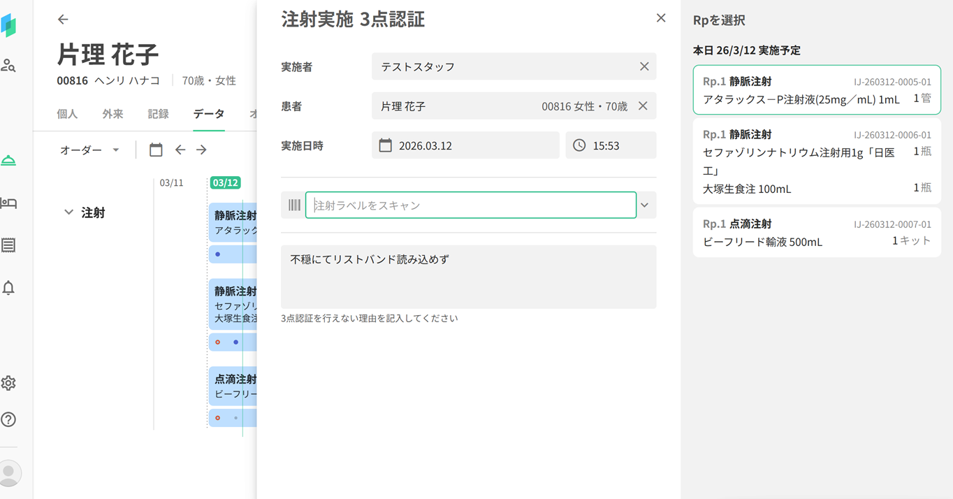Open the オーダー dropdown
Image resolution: width=953 pixels, height=499 pixels.
pyautogui.click(x=89, y=150)
